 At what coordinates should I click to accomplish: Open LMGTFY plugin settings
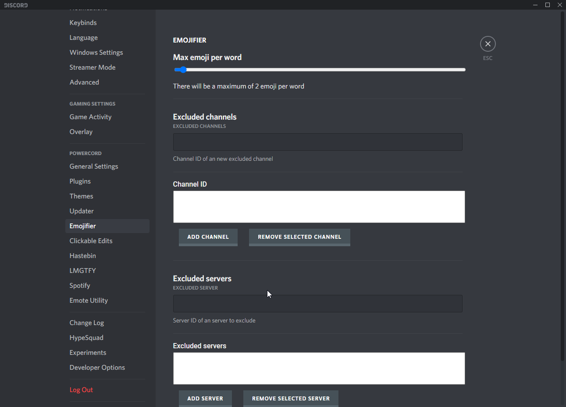click(x=107, y=271)
